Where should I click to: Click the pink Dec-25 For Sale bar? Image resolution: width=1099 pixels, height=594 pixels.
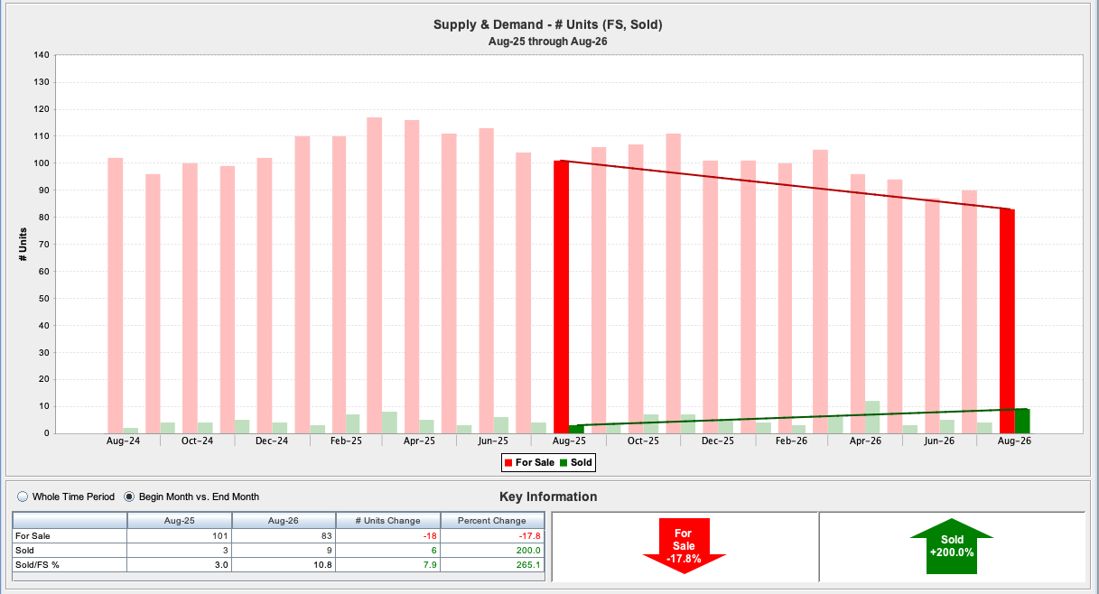point(710,297)
